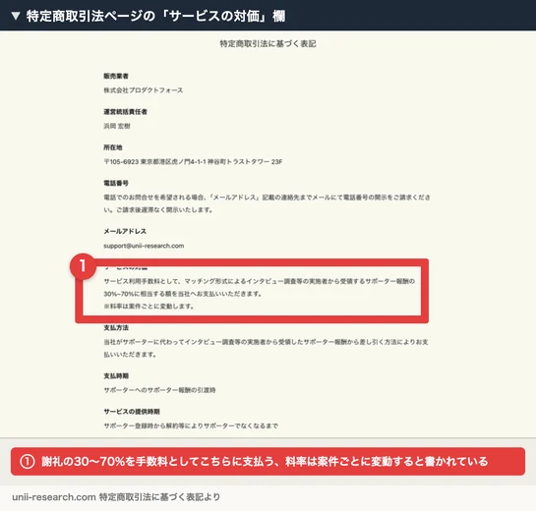Click the note ※料率は案件ごとに変動します。
This screenshot has width=536, height=511.
click(149, 307)
